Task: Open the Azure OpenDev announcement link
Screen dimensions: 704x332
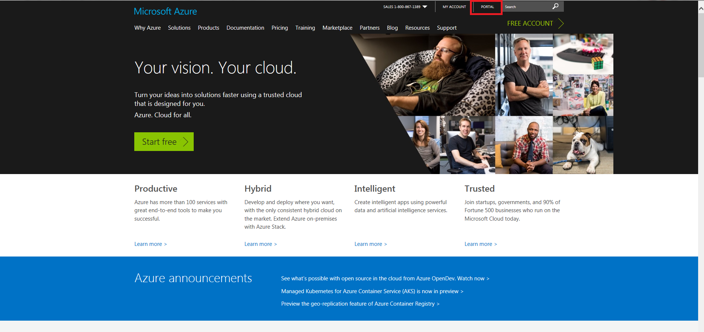Action: pyautogui.click(x=385, y=278)
